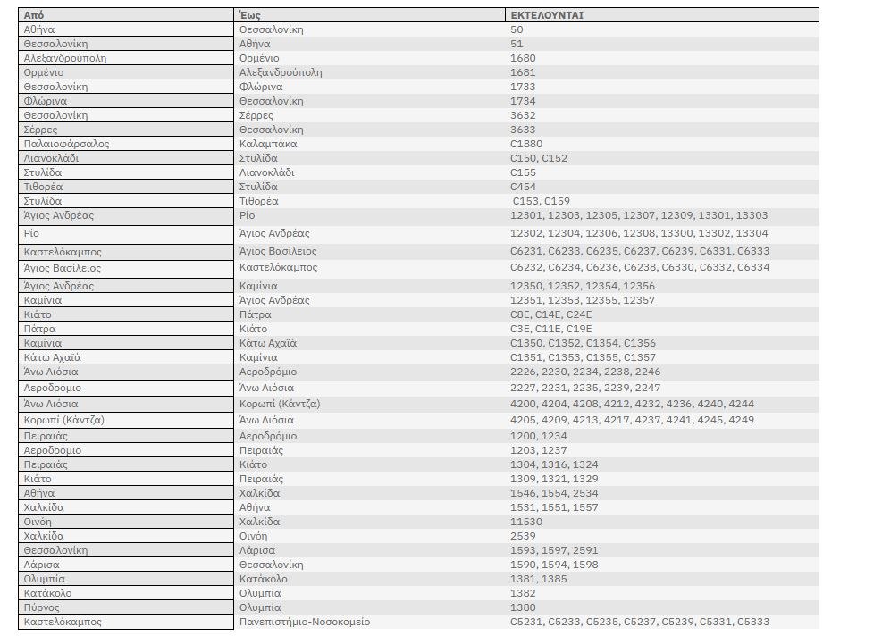This screenshot has height=636, width=882.
Task: Click train number 1382
Action: point(523,593)
